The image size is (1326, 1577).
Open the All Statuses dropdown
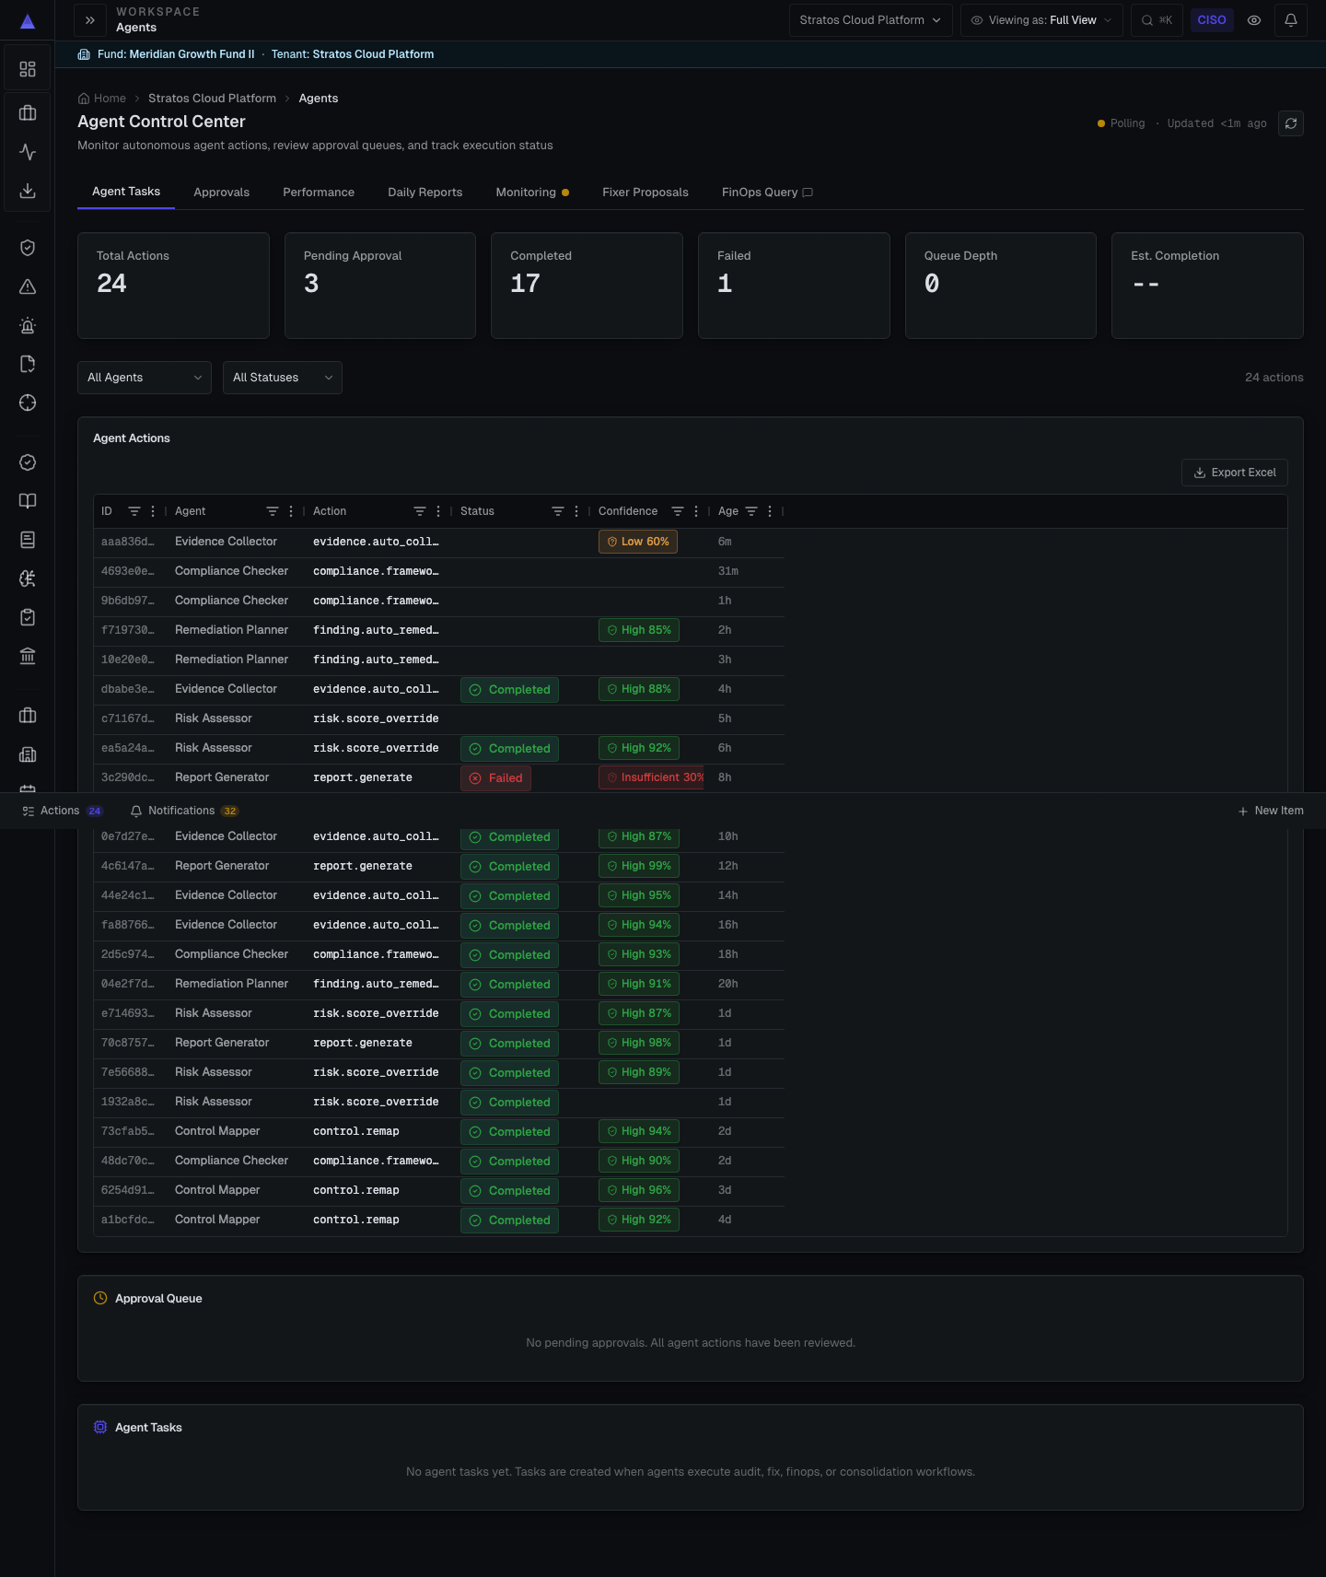click(x=283, y=378)
